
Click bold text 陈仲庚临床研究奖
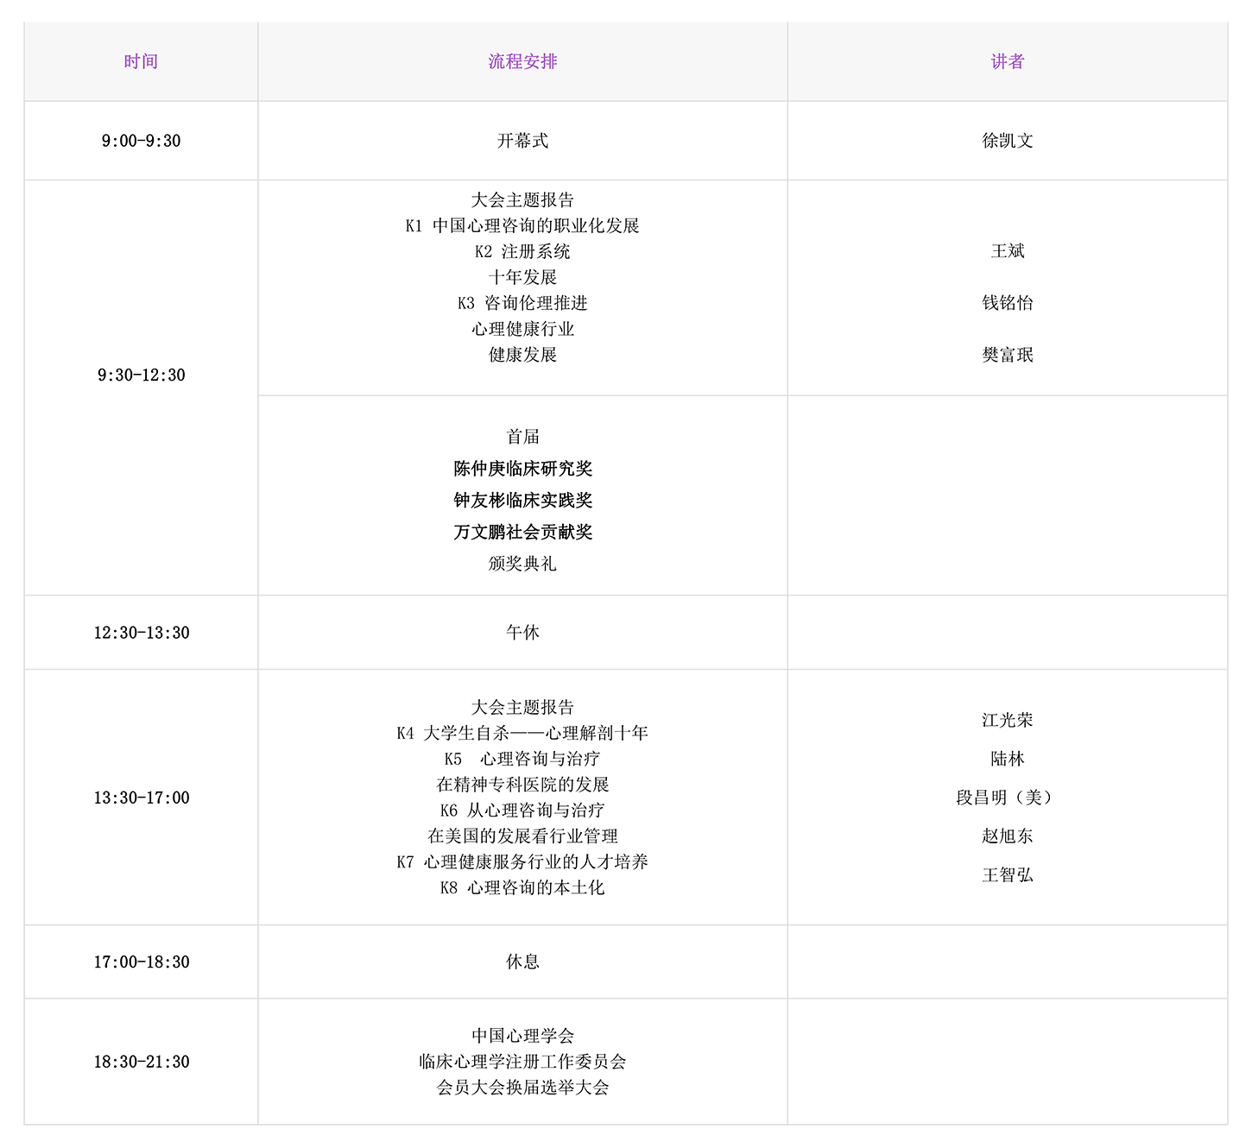point(522,469)
